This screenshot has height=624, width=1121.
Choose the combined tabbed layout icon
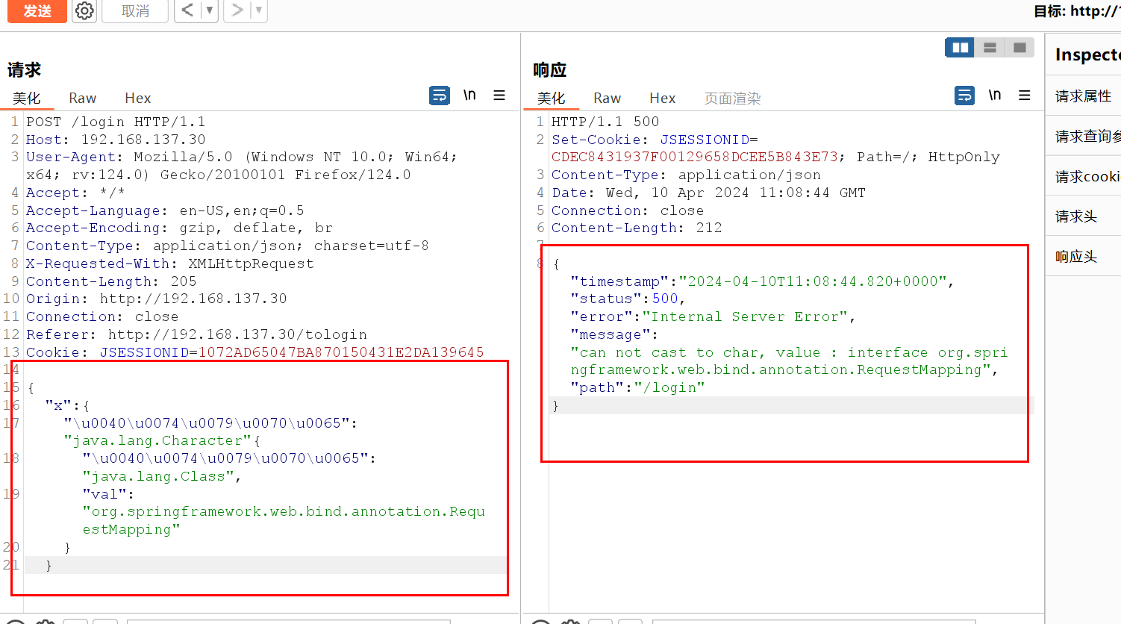tap(1019, 48)
